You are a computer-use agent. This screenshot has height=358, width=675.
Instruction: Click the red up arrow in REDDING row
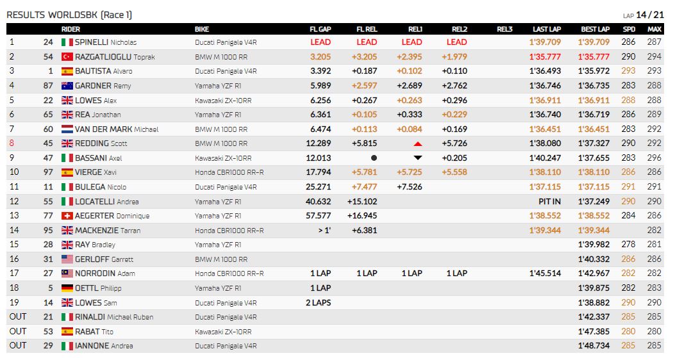click(x=417, y=143)
